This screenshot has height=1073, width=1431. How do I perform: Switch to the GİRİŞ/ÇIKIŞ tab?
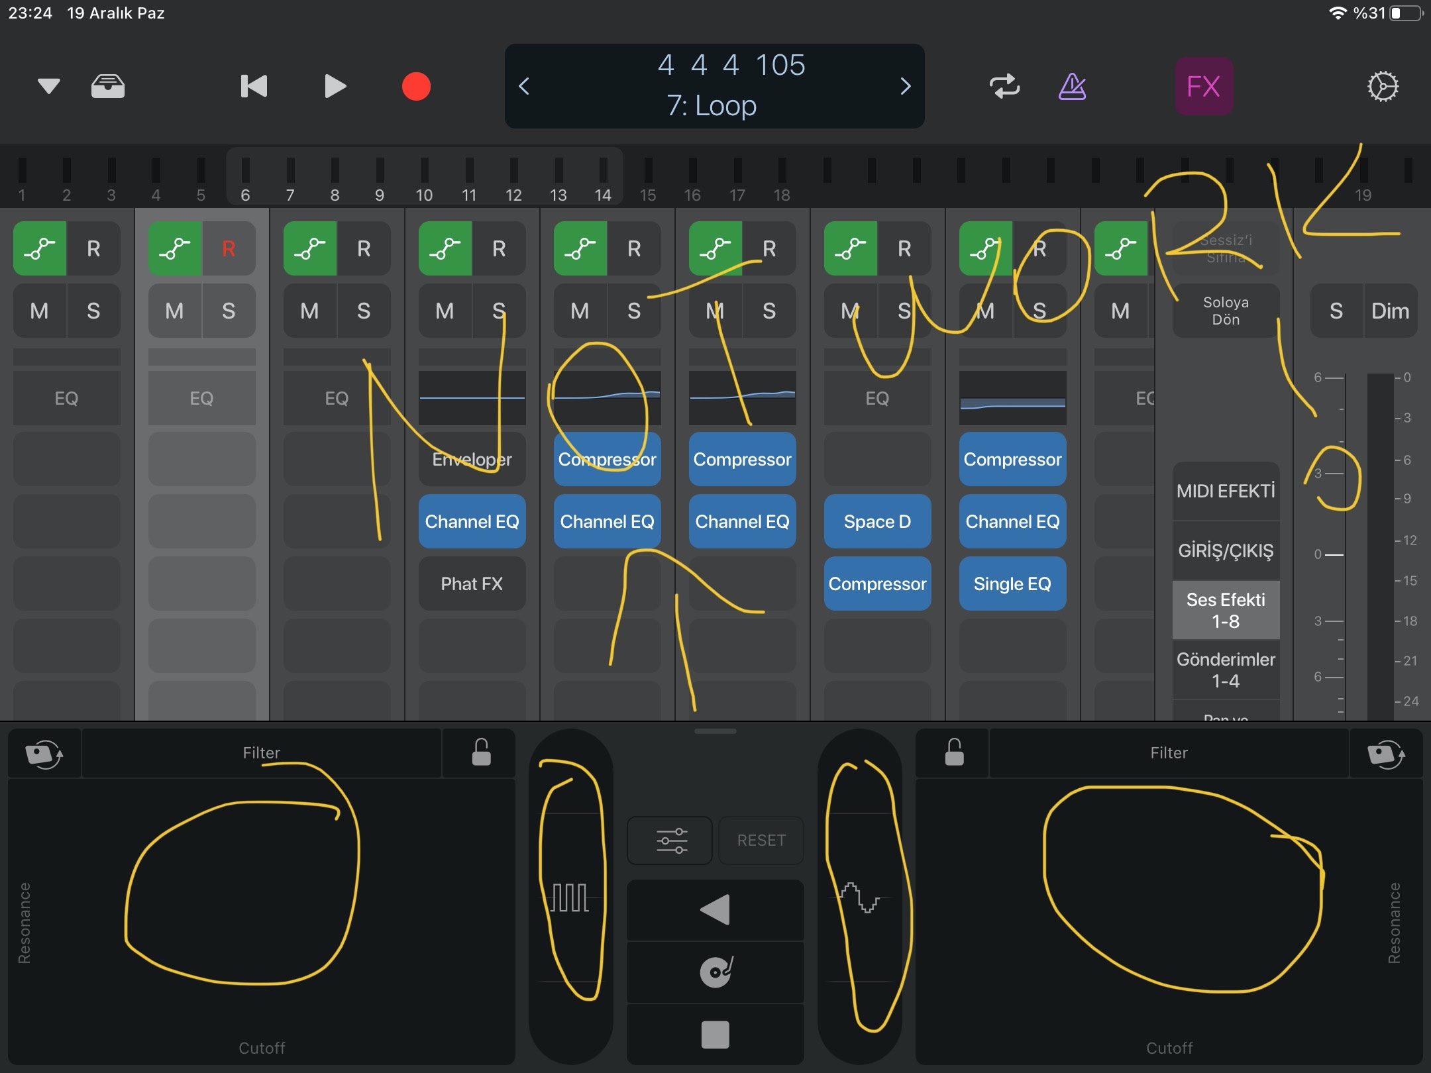(x=1226, y=549)
